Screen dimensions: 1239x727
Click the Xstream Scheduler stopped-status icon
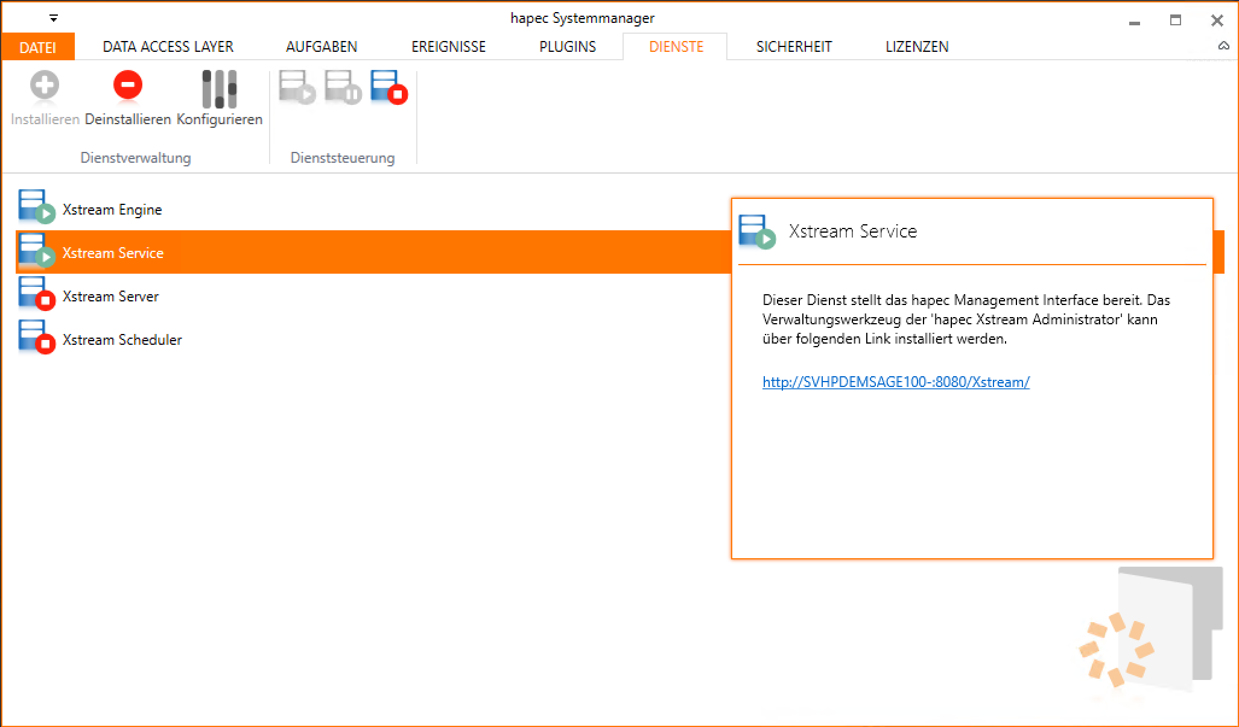click(x=36, y=337)
